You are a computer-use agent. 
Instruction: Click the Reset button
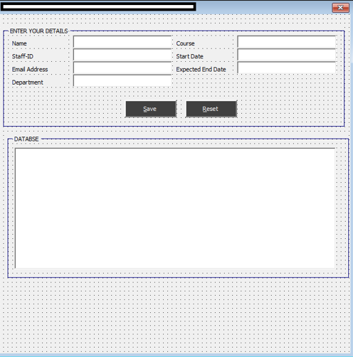click(211, 109)
